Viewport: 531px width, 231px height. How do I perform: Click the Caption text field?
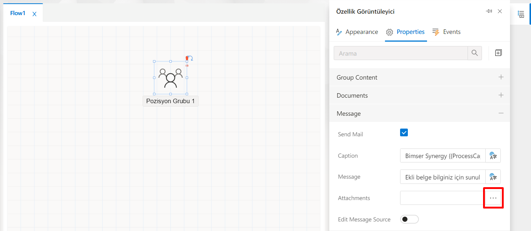click(x=442, y=156)
